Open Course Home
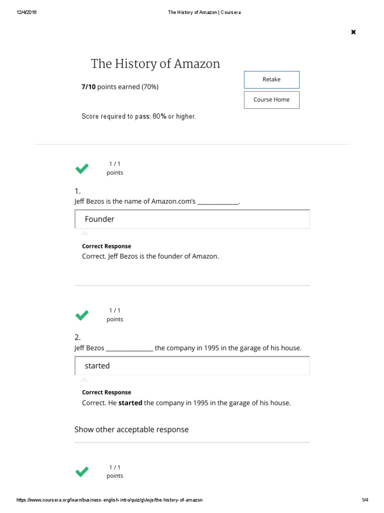 [x=271, y=100]
